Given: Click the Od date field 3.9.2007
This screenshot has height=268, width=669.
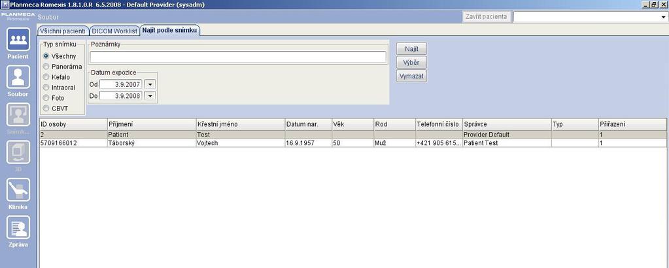Looking at the screenshot, I should 121,84.
